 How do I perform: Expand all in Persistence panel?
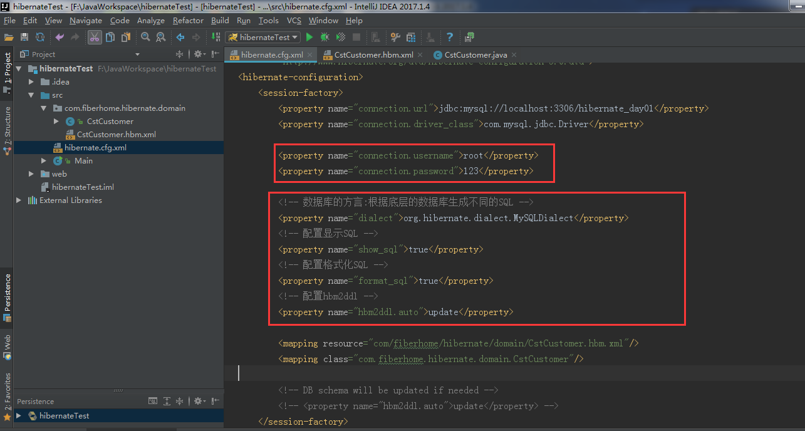[167, 401]
